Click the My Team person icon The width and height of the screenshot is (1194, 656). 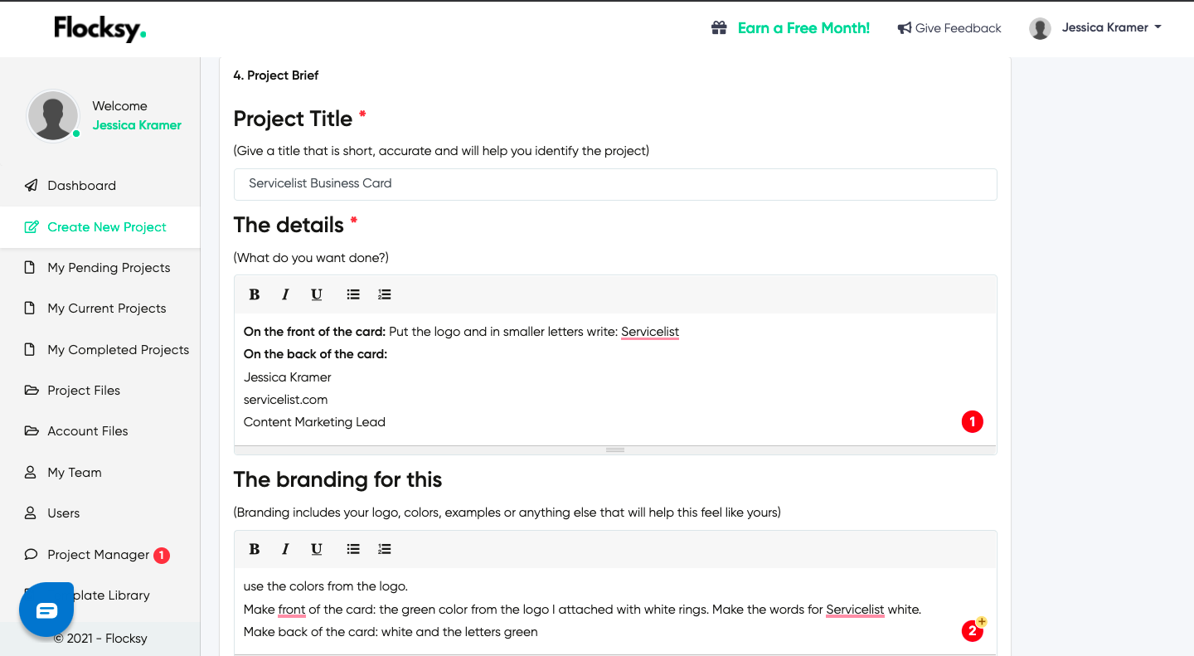click(x=30, y=473)
